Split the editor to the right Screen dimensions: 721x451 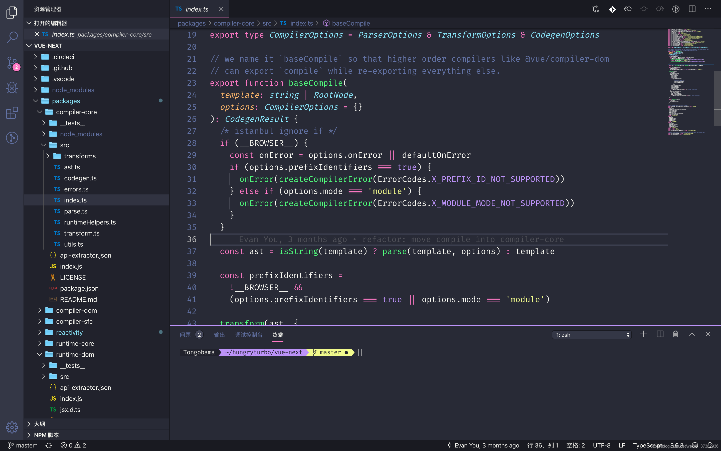pos(692,9)
